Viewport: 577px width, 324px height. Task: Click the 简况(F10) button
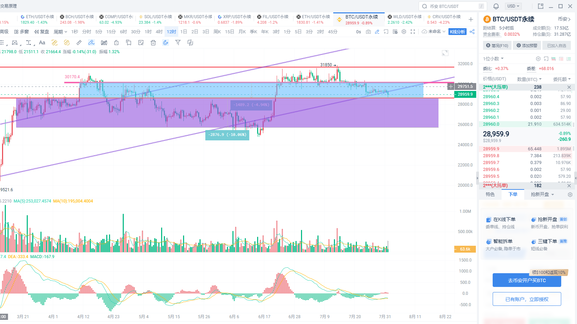pos(497,46)
